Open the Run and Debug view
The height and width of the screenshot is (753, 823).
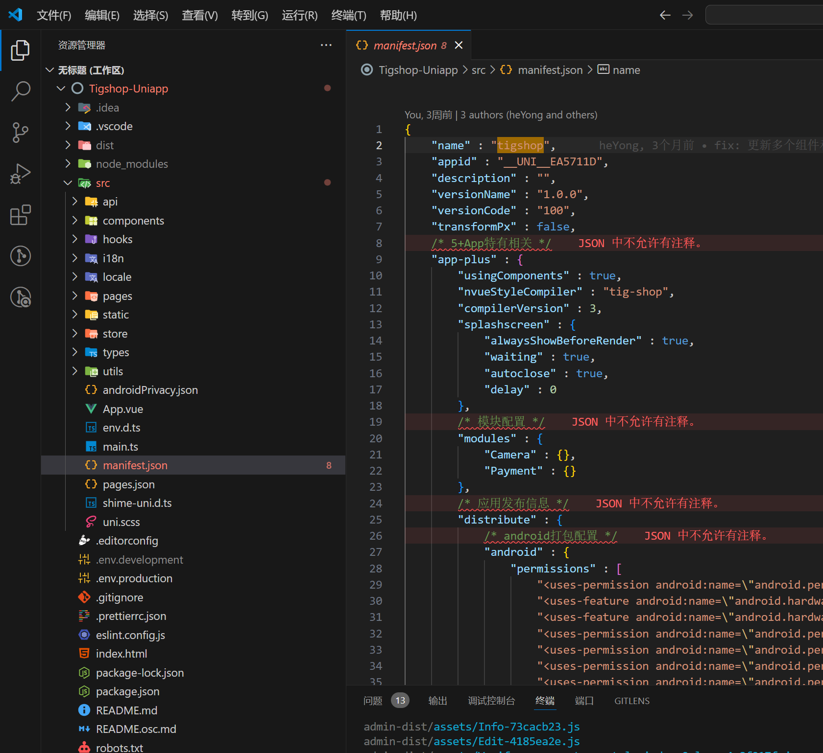tap(20, 174)
